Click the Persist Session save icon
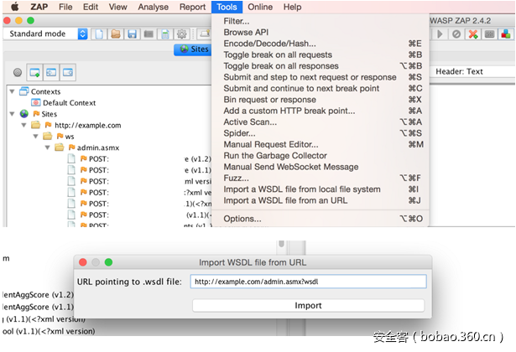The height and width of the screenshot is (352, 516). tap(132, 34)
